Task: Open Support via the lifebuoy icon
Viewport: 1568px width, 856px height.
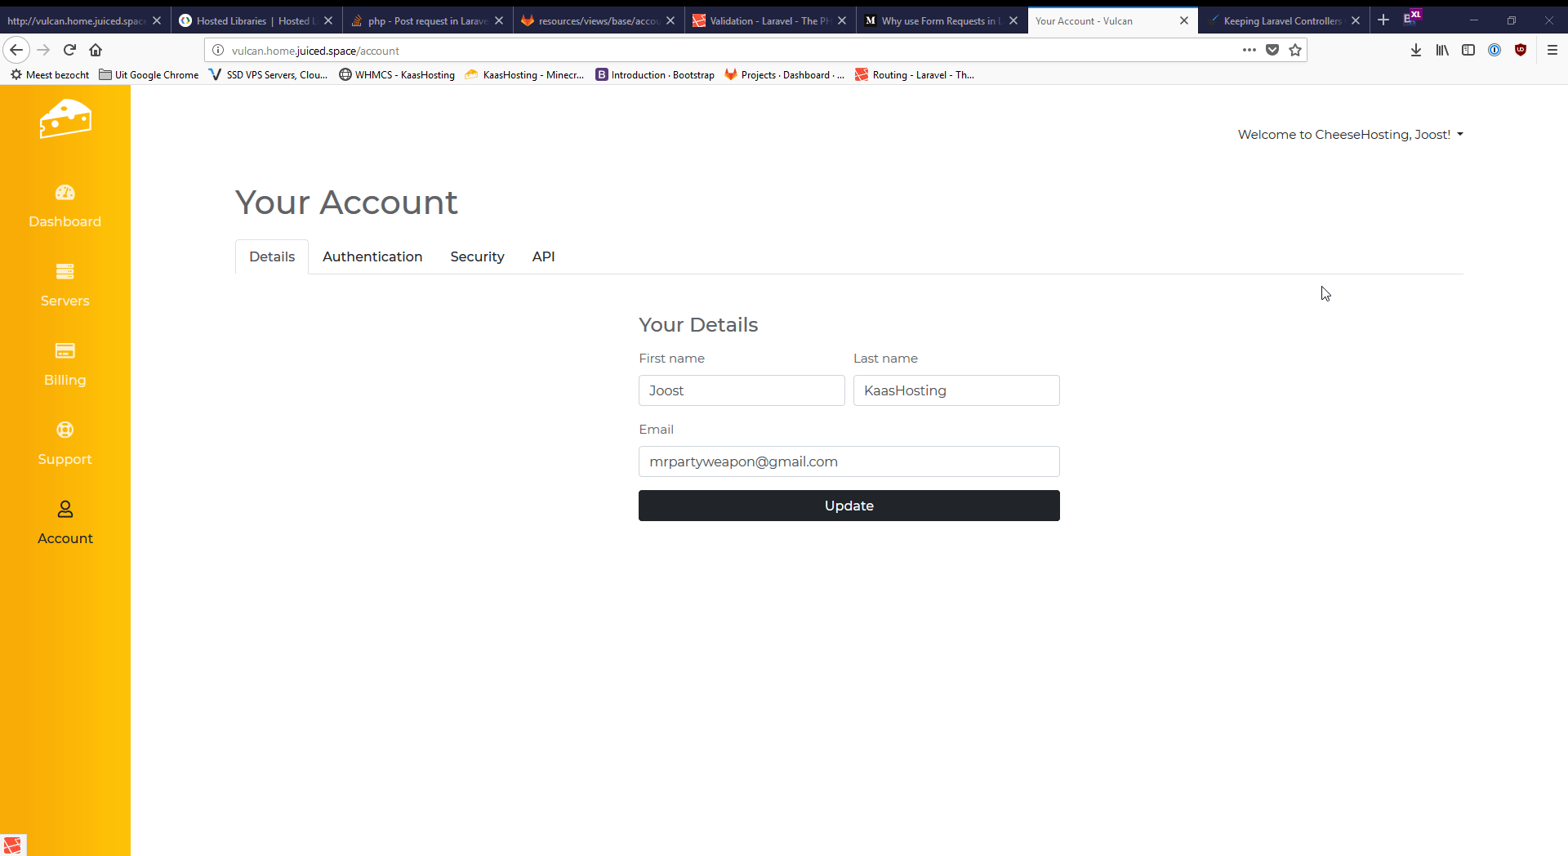Action: point(65,430)
